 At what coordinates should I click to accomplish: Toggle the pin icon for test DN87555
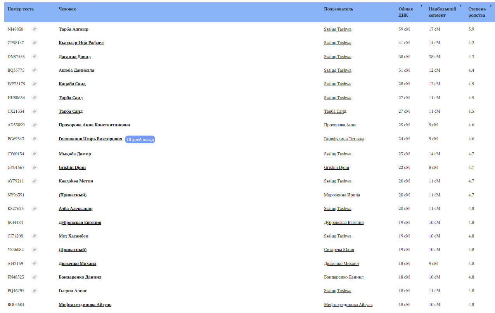click(x=35, y=57)
